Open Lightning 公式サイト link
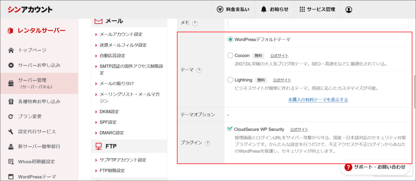Image resolution: width=416 pixels, height=181 pixels. (x=282, y=80)
